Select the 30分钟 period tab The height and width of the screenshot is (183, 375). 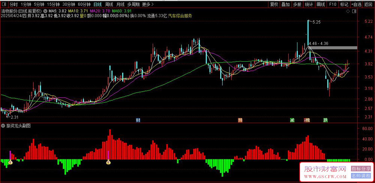(69, 4)
